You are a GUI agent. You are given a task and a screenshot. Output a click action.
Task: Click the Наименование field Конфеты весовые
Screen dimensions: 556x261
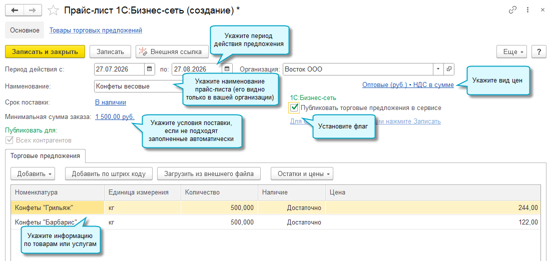(138, 86)
